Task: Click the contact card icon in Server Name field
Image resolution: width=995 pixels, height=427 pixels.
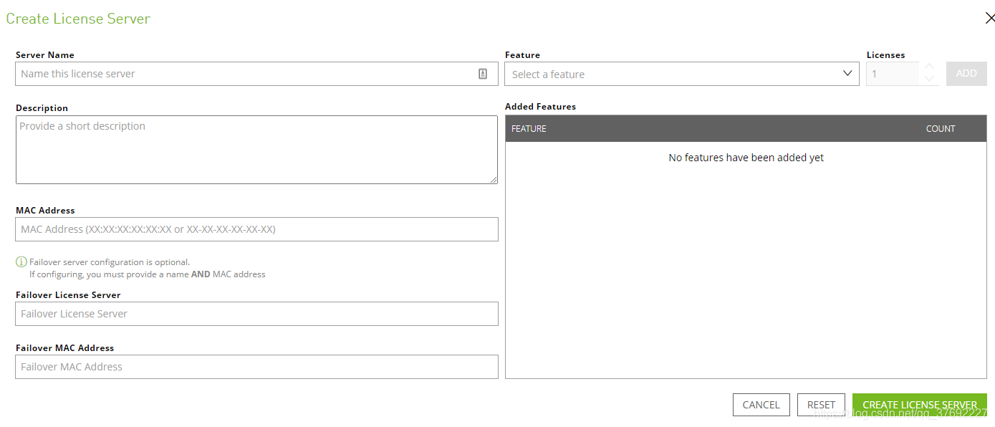Action: pos(483,74)
